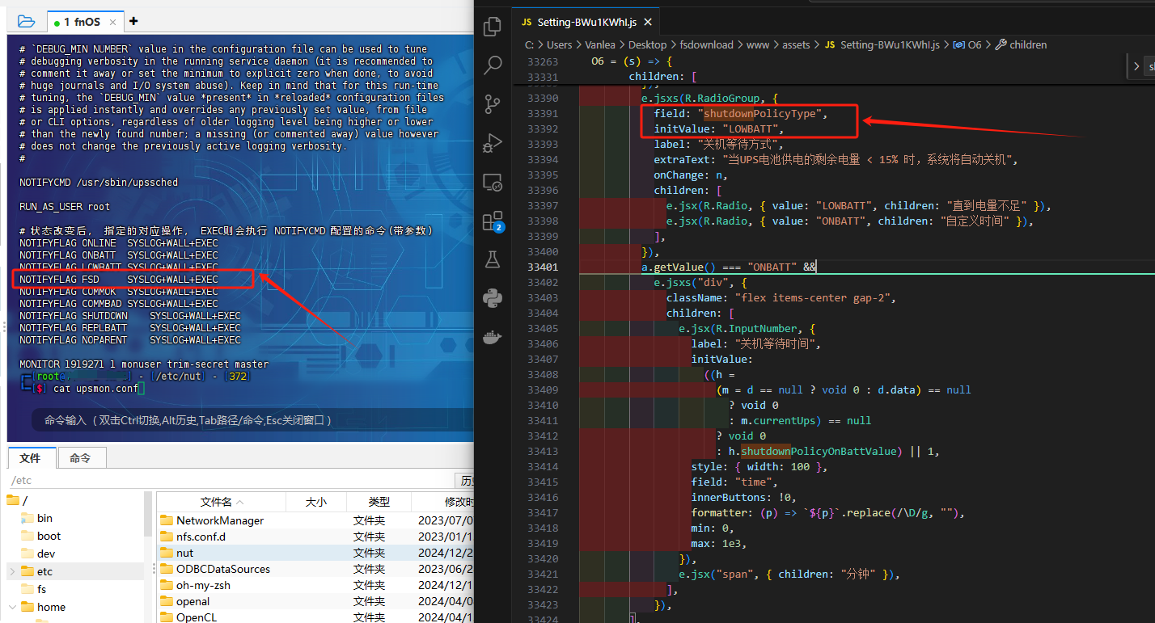Click the /etc path field
1155x623 pixels.
(x=231, y=481)
